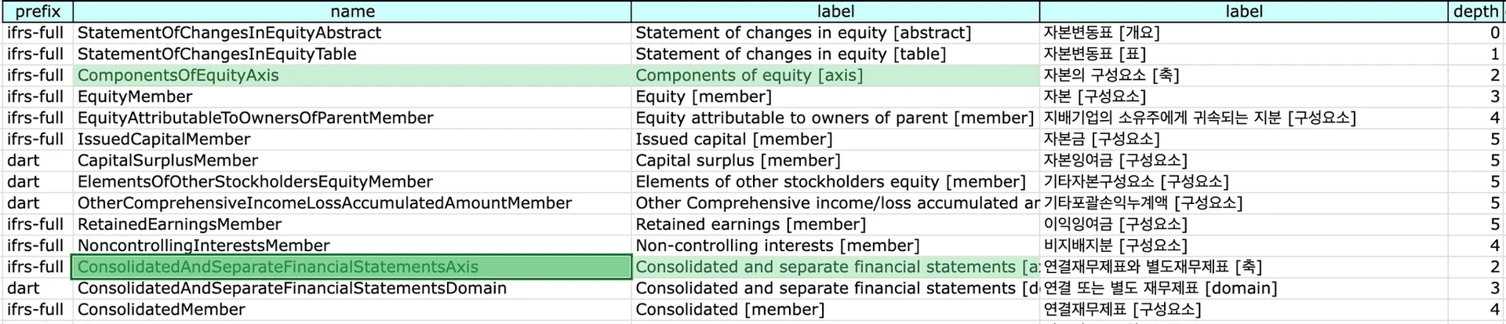Click the 'depth' column header
Image resolution: width=1506 pixels, height=324 pixels.
pos(1475,11)
